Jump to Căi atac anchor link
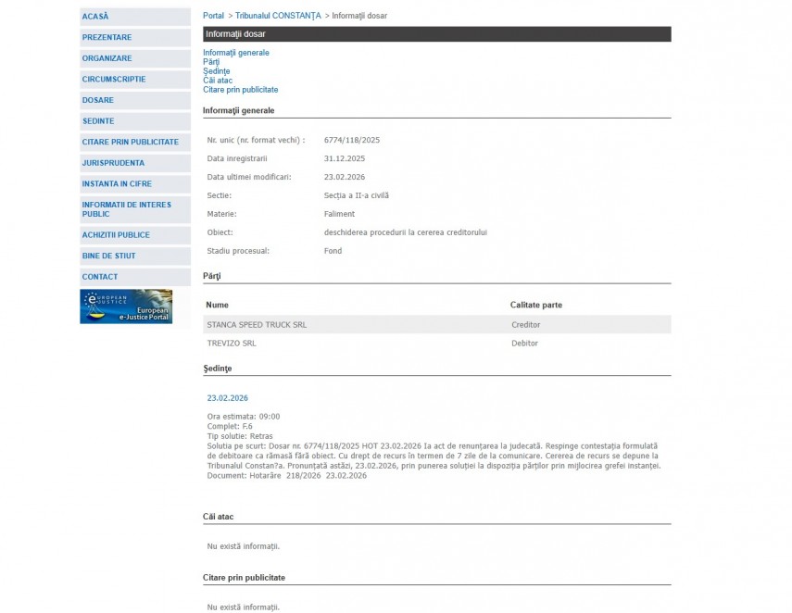 pyautogui.click(x=218, y=81)
